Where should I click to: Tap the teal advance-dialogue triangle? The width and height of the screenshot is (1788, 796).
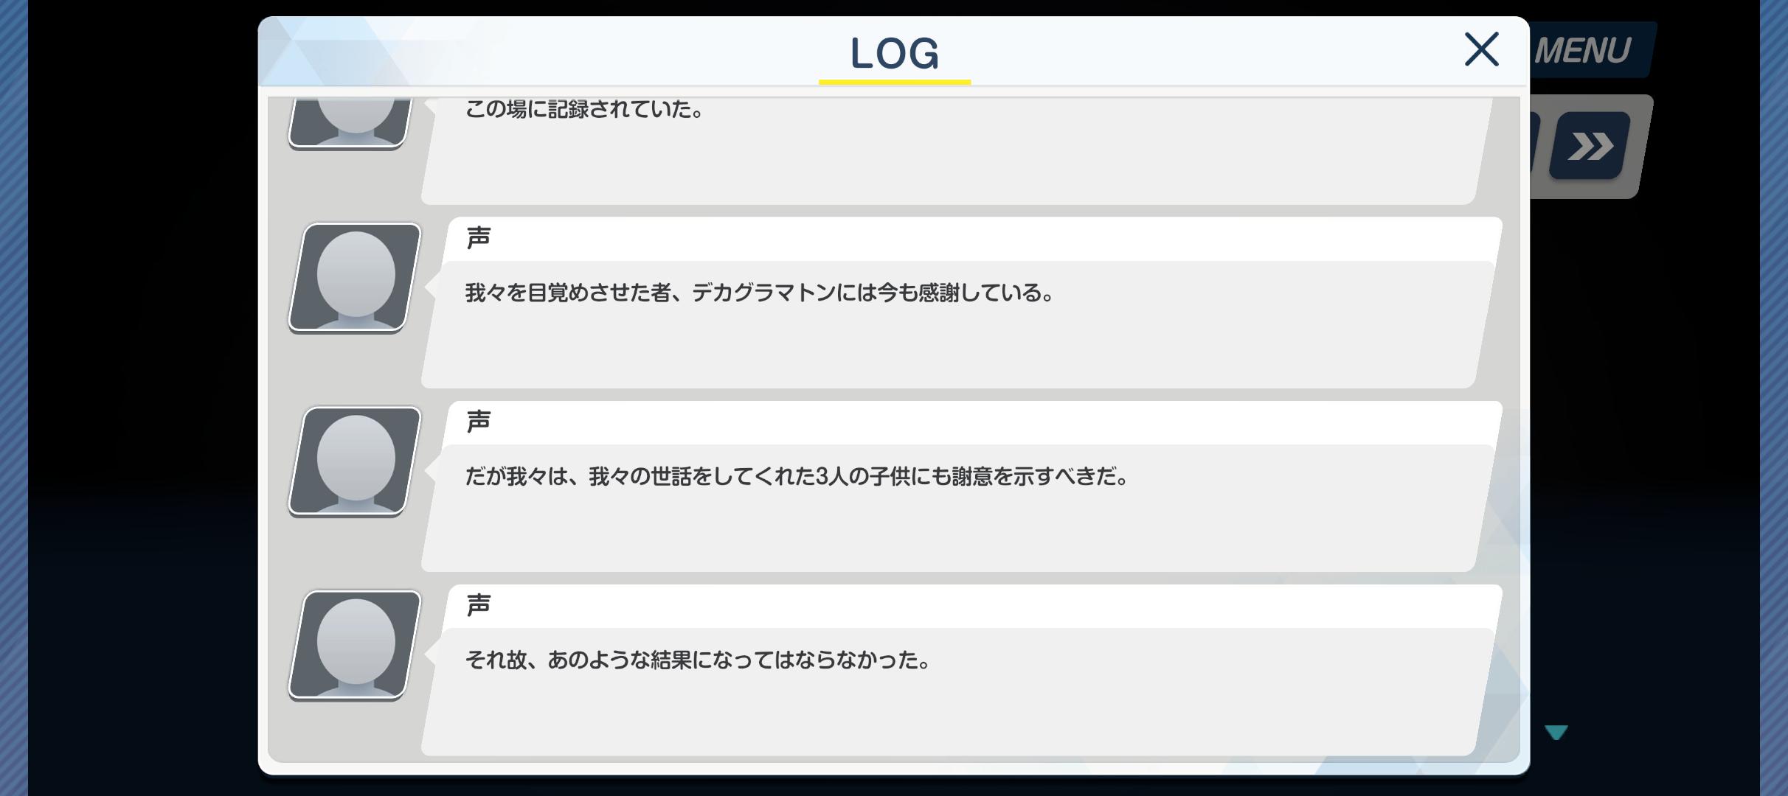tap(1556, 732)
